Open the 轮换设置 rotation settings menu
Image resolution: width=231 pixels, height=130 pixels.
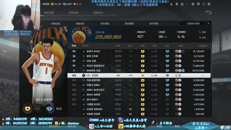click(x=56, y=23)
